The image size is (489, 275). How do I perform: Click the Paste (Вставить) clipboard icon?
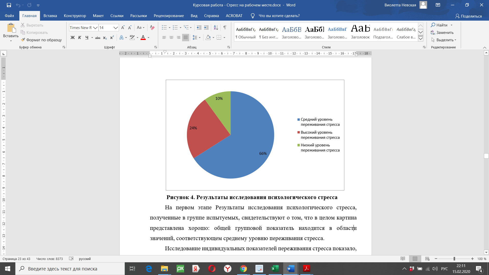[x=11, y=28]
